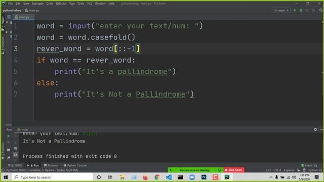Open Cortana circle icon on taskbar
The image size is (324, 182).
[99, 177]
